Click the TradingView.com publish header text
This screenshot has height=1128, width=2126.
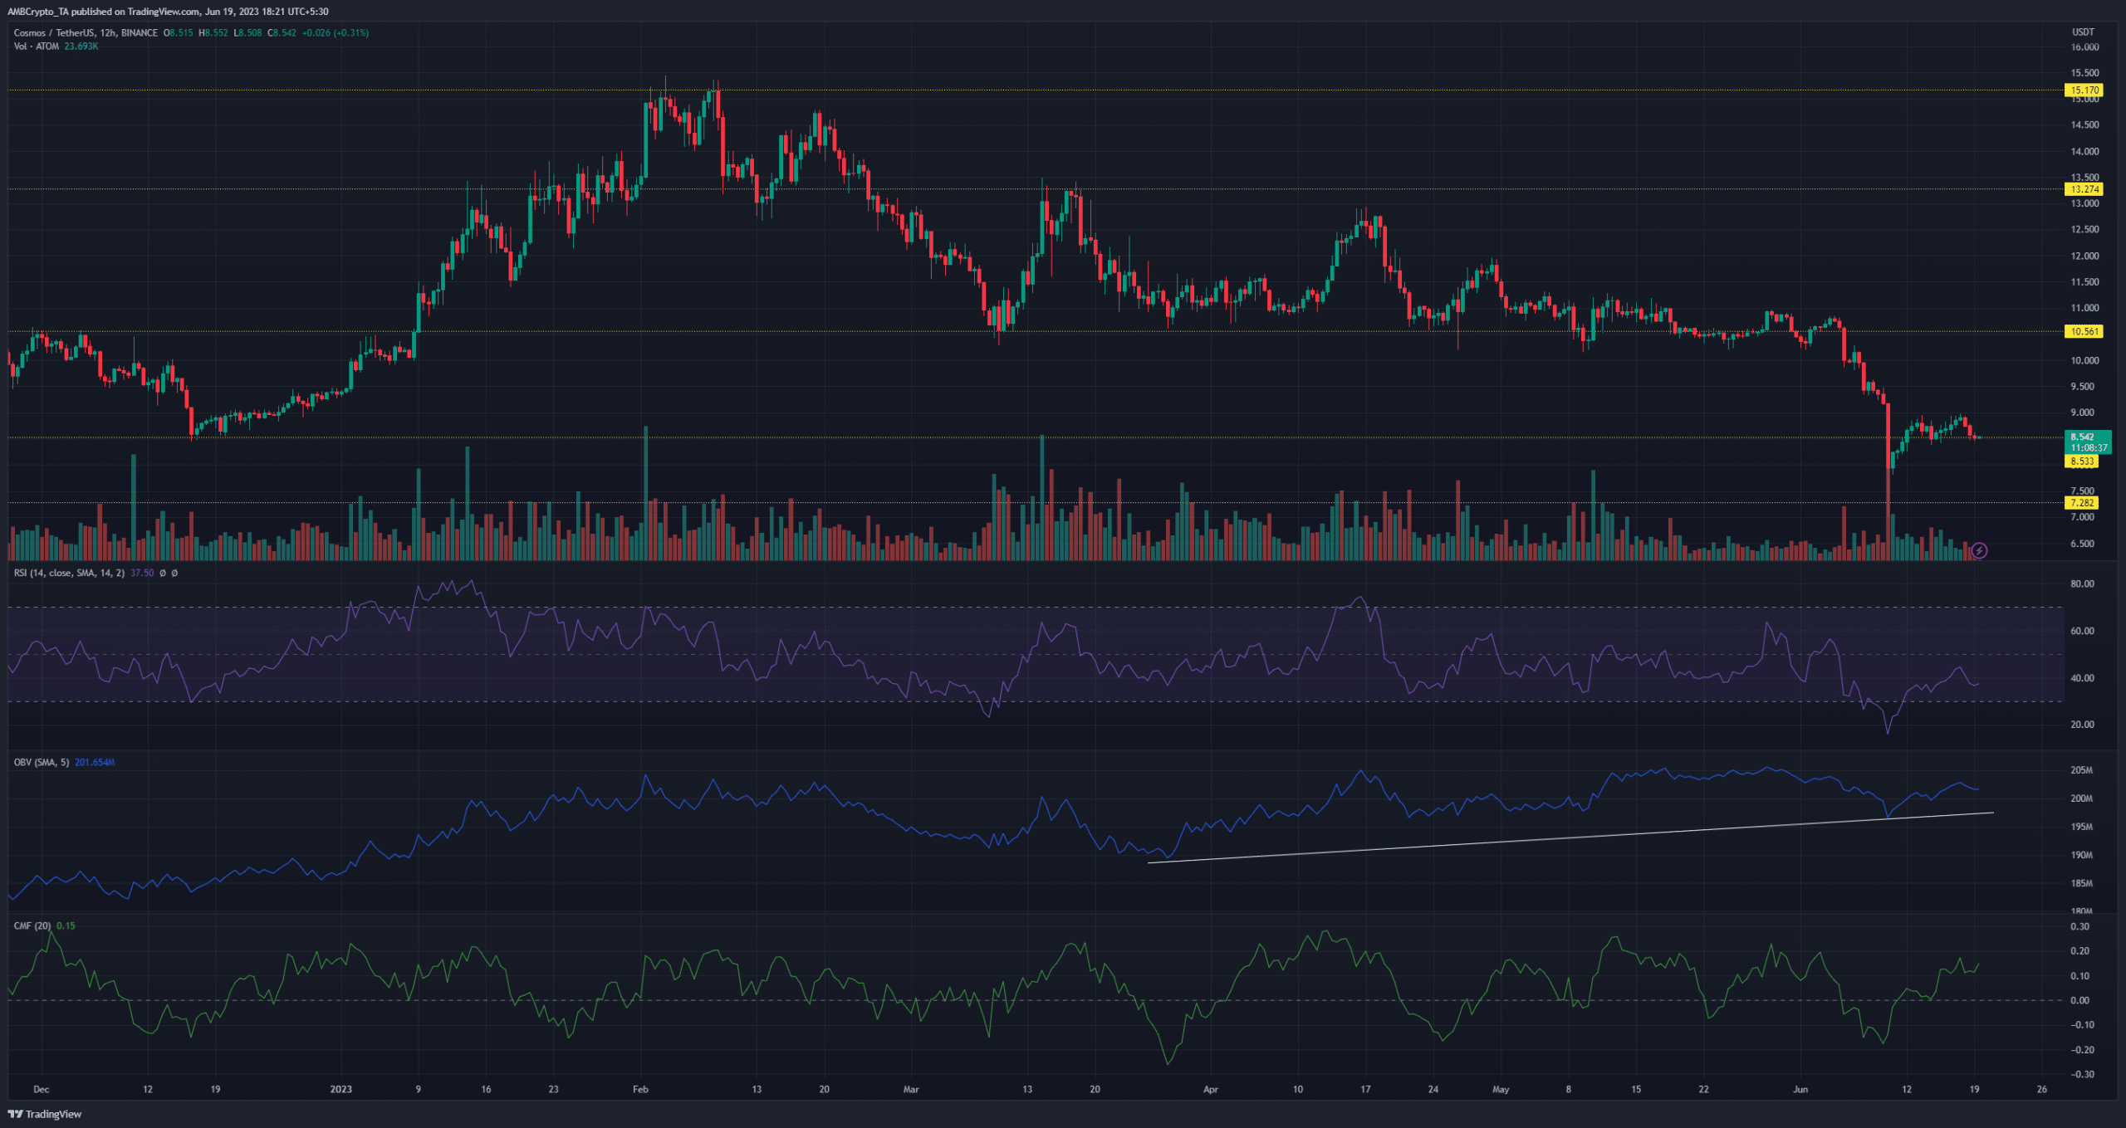click(169, 12)
